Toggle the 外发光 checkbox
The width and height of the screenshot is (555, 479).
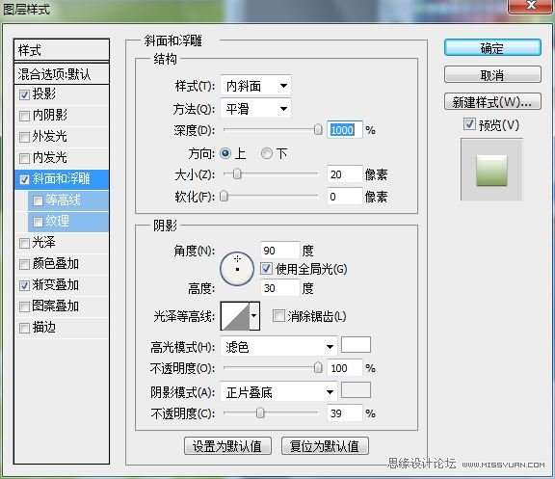pos(24,137)
